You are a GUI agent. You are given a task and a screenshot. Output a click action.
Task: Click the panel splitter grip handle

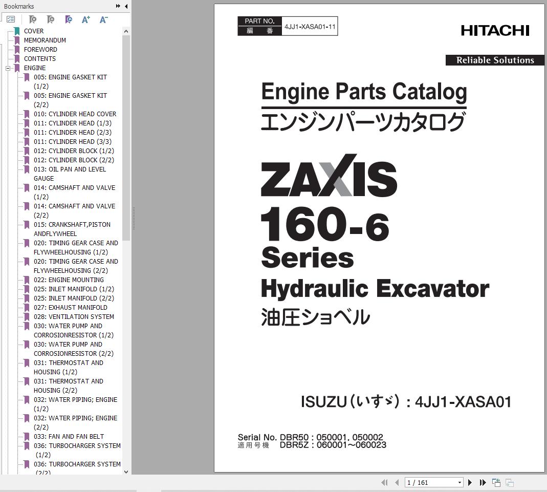(133, 218)
